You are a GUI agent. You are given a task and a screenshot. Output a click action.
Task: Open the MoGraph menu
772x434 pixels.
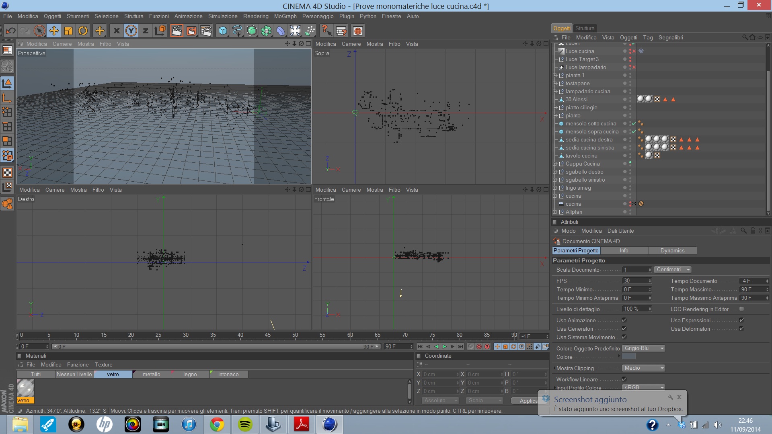[x=285, y=16]
